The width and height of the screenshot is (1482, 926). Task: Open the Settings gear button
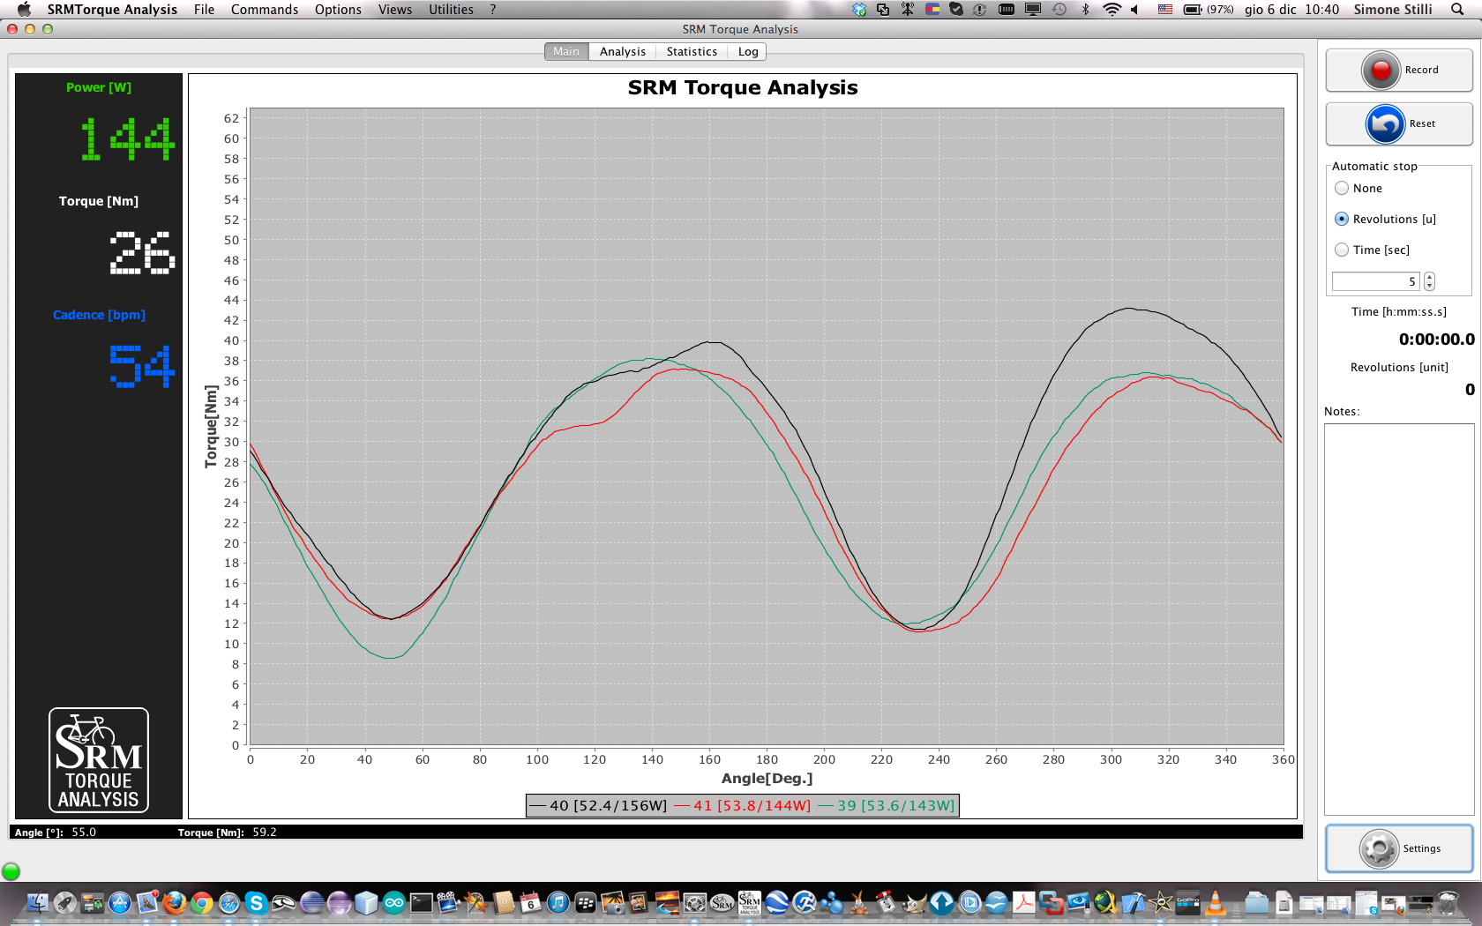pyautogui.click(x=1399, y=848)
